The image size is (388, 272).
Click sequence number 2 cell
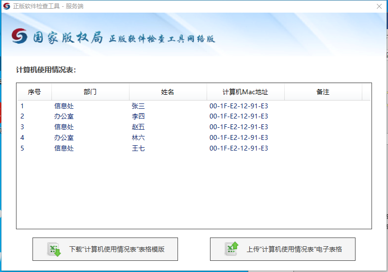click(22, 116)
